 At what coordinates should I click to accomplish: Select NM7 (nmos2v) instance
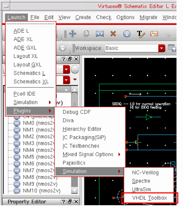[39, 170]
